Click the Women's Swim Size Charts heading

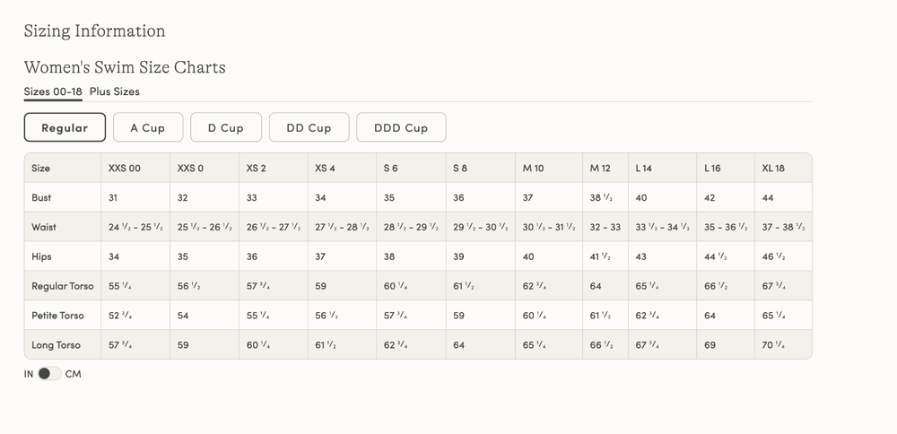[x=125, y=67]
